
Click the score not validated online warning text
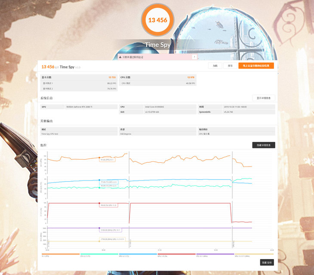133,57
